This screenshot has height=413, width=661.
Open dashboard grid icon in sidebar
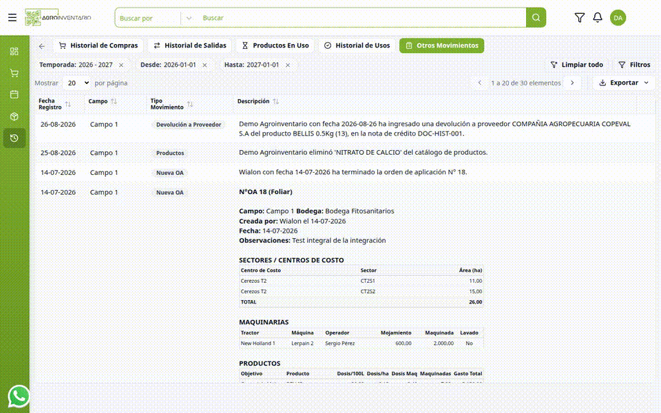(x=14, y=52)
